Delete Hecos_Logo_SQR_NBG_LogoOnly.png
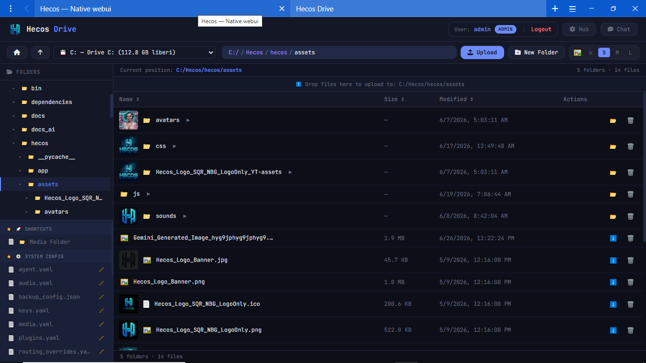This screenshot has height=363, width=646. pos(630,330)
